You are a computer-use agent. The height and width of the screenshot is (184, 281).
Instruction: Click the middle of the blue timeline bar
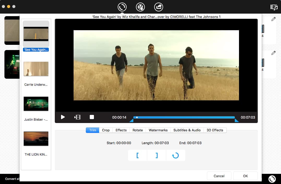184,118
